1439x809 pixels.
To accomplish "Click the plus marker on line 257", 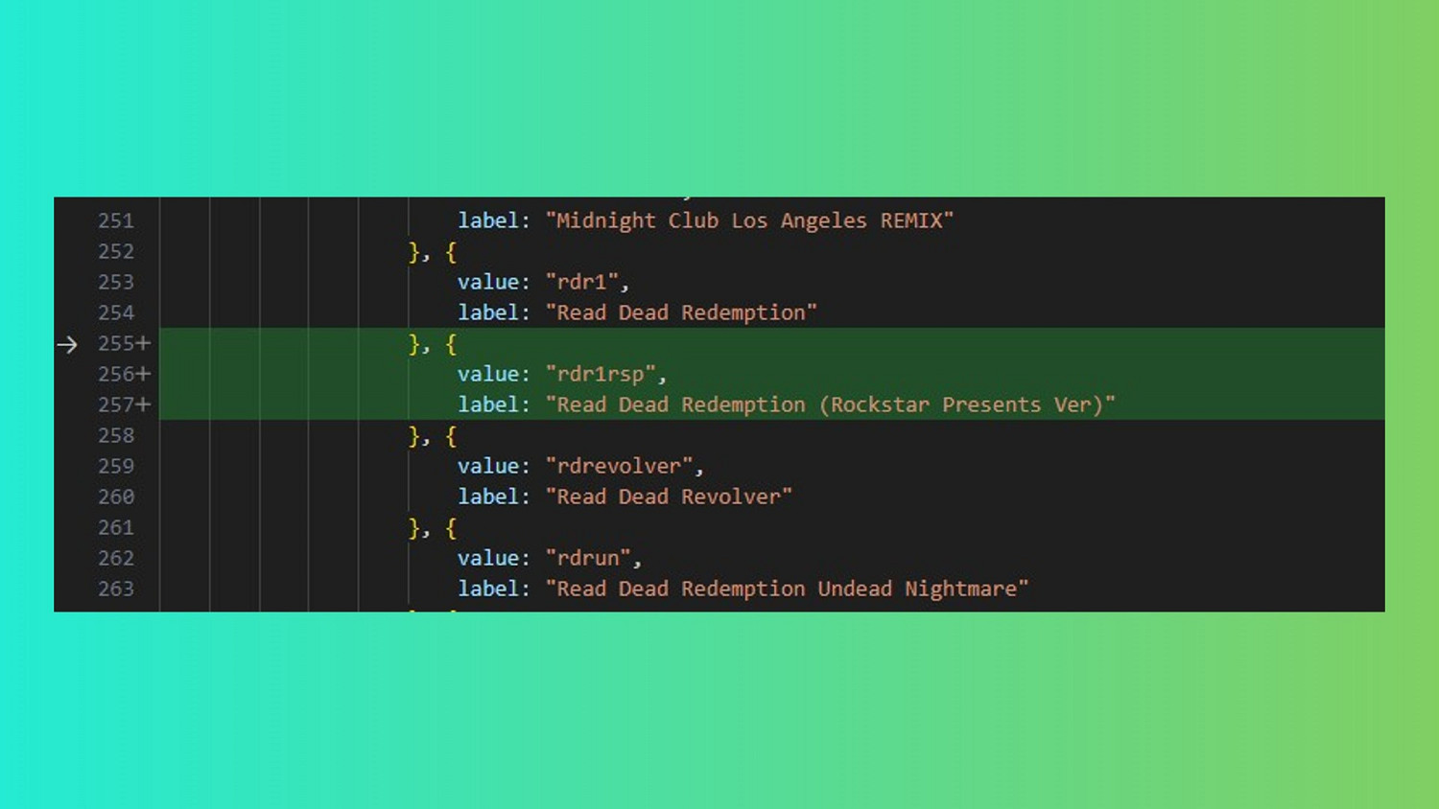I will (x=143, y=404).
